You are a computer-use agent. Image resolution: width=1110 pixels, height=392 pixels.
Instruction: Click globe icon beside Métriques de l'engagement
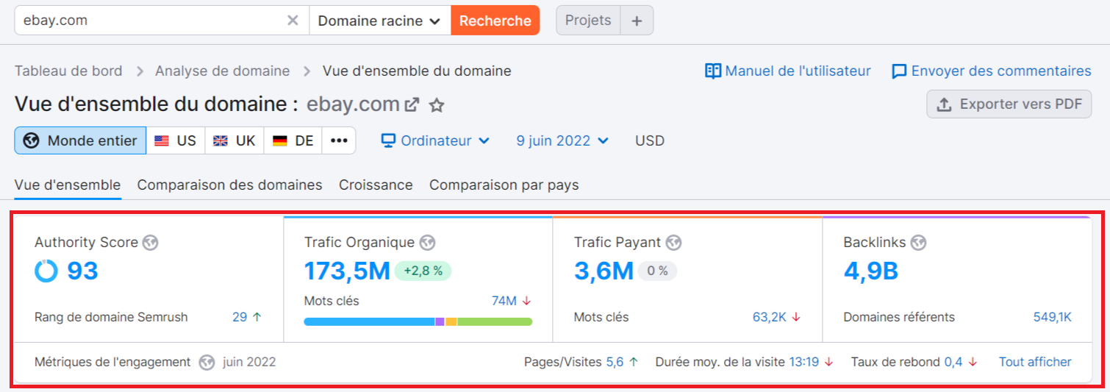tap(207, 362)
